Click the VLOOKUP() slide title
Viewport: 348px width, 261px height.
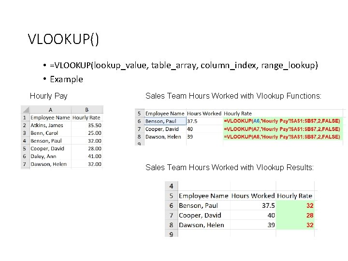(64, 39)
